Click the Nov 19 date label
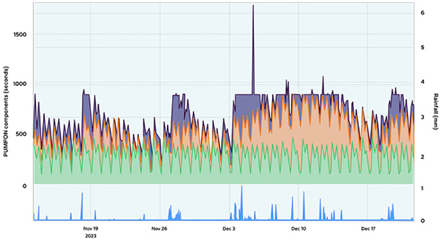The width and height of the screenshot is (440, 240). (91, 228)
